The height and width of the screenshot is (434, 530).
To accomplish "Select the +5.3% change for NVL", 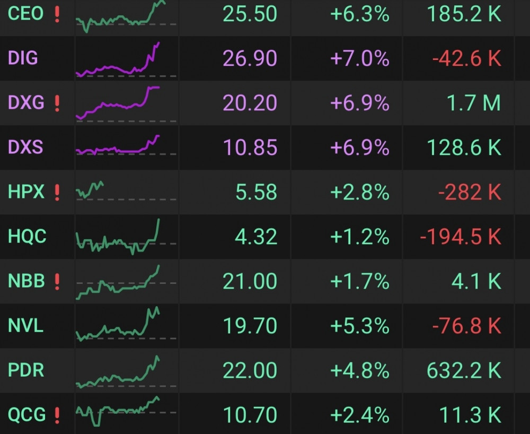I will click(x=359, y=326).
